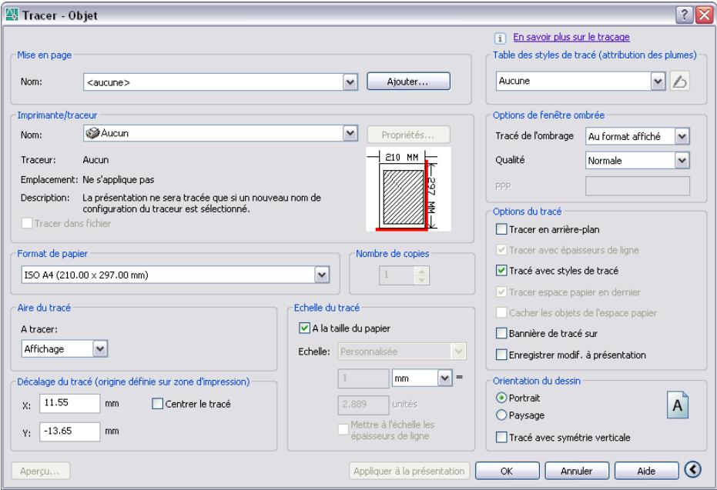Uncheck A la taille du papier

[x=304, y=328]
